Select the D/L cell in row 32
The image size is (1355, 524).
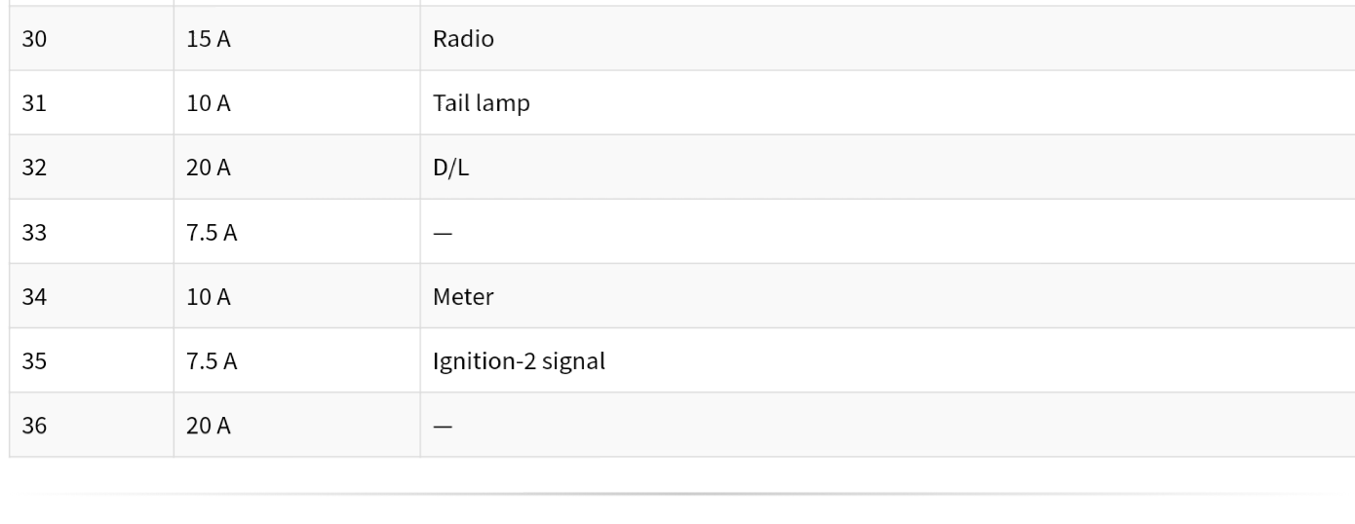click(x=887, y=167)
